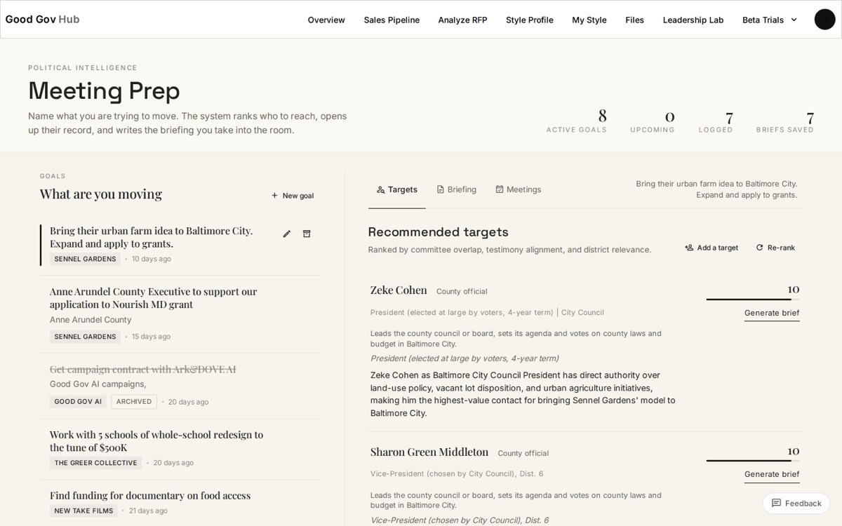Click Zeke Cohen's score bar
Viewport: 842px width, 526px height.
click(x=753, y=299)
